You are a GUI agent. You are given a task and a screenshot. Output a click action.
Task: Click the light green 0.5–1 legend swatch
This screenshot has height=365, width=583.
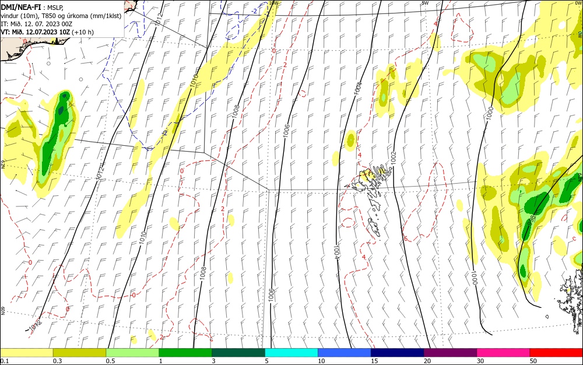(132, 353)
